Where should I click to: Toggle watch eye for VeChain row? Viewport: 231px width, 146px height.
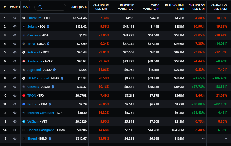15,121
